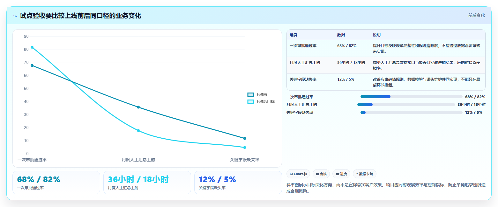498x207 pixels.
Task: Click the 数据 table column header
Action: [x=341, y=35]
